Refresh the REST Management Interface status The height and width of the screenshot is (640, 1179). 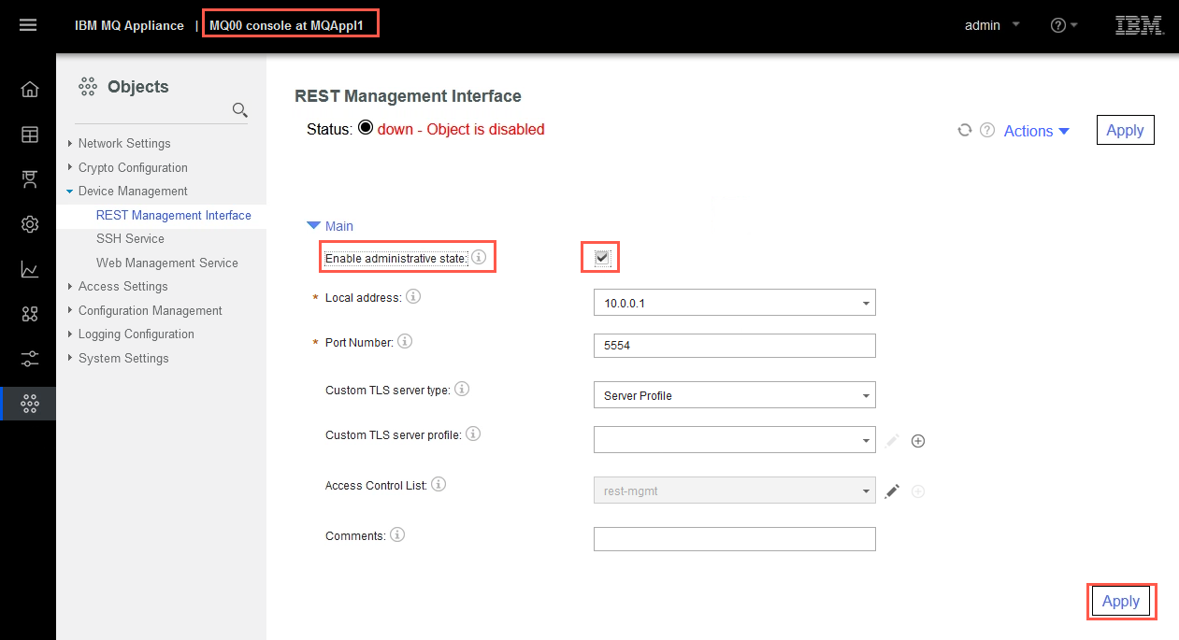(965, 131)
